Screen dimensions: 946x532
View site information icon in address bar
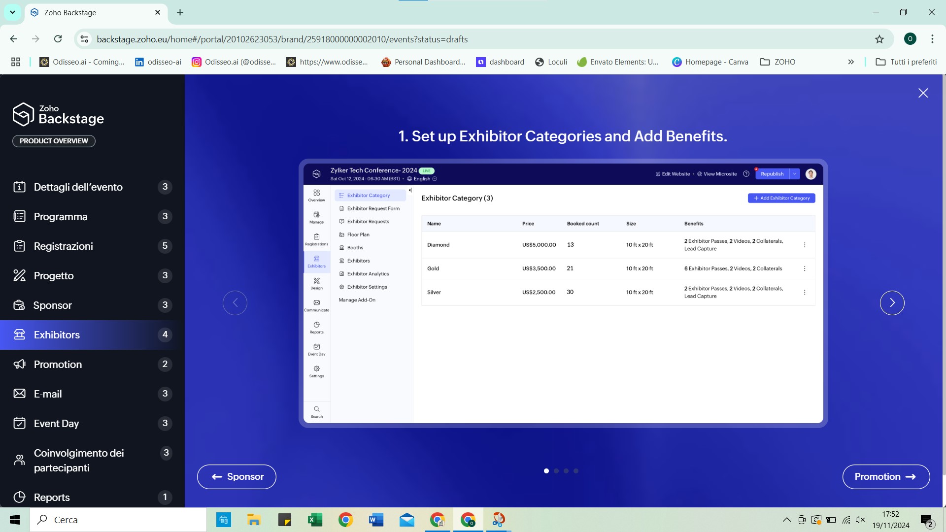[85, 39]
